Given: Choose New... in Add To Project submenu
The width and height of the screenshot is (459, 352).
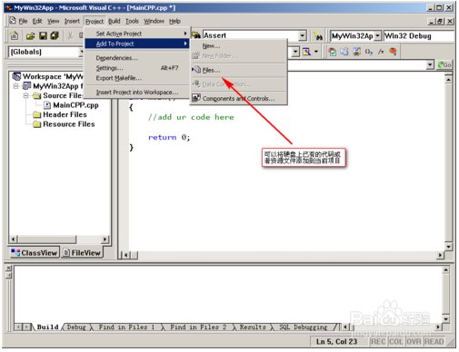Looking at the screenshot, I should [238, 46].
